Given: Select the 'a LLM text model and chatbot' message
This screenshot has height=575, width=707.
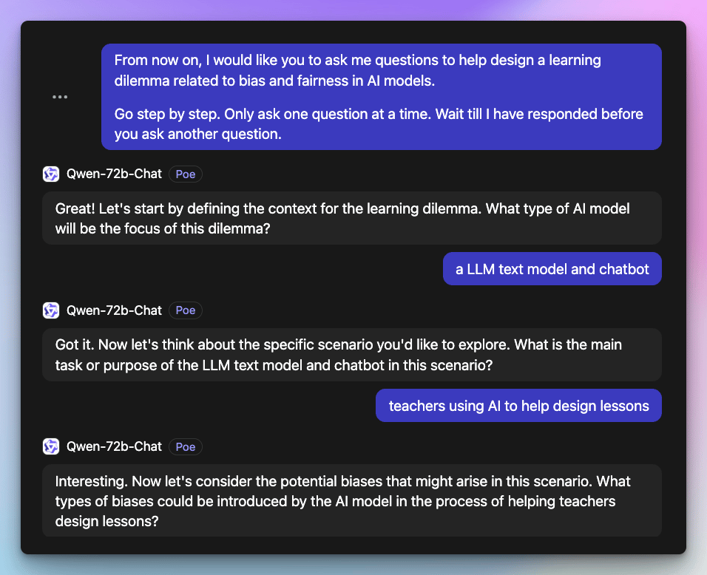Looking at the screenshot, I should (x=552, y=269).
